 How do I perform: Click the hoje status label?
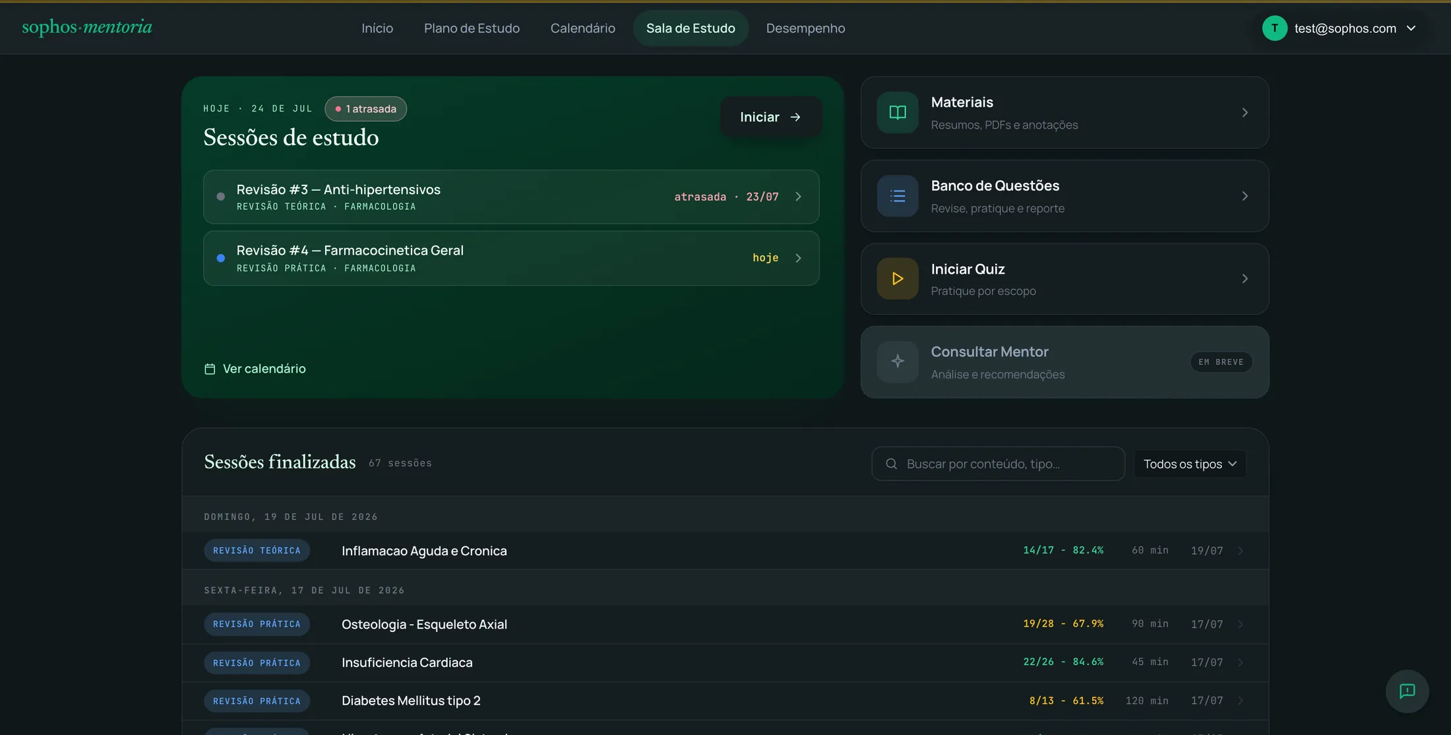(x=766, y=258)
